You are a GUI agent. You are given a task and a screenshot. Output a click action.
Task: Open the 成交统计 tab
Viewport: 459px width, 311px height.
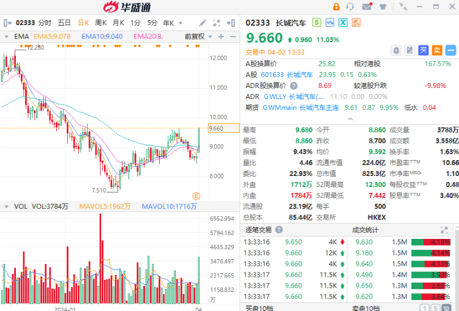pyautogui.click(x=365, y=230)
